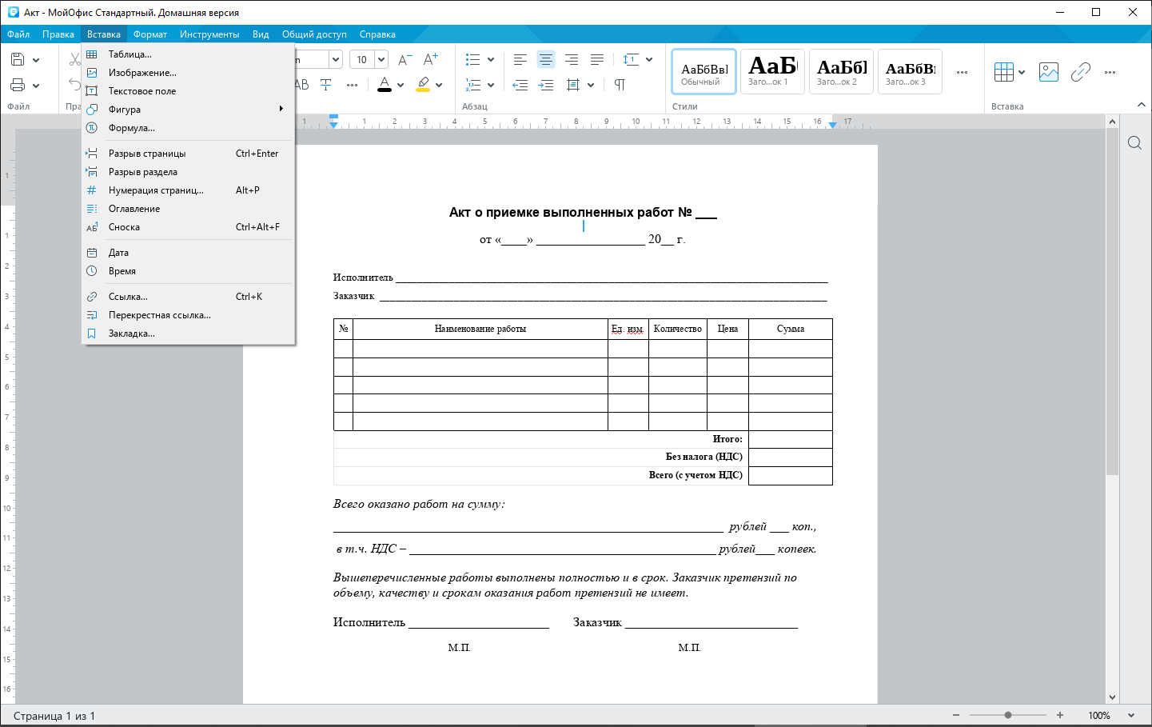Click the line spacing icon
Screen dimensions: 1152x727
click(x=630, y=59)
